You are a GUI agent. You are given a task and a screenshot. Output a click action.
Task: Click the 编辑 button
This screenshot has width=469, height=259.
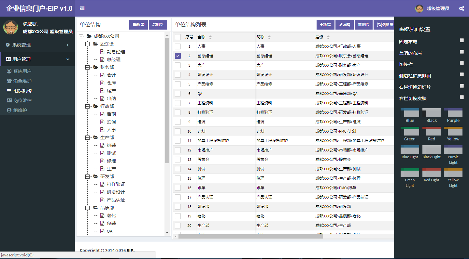click(345, 25)
